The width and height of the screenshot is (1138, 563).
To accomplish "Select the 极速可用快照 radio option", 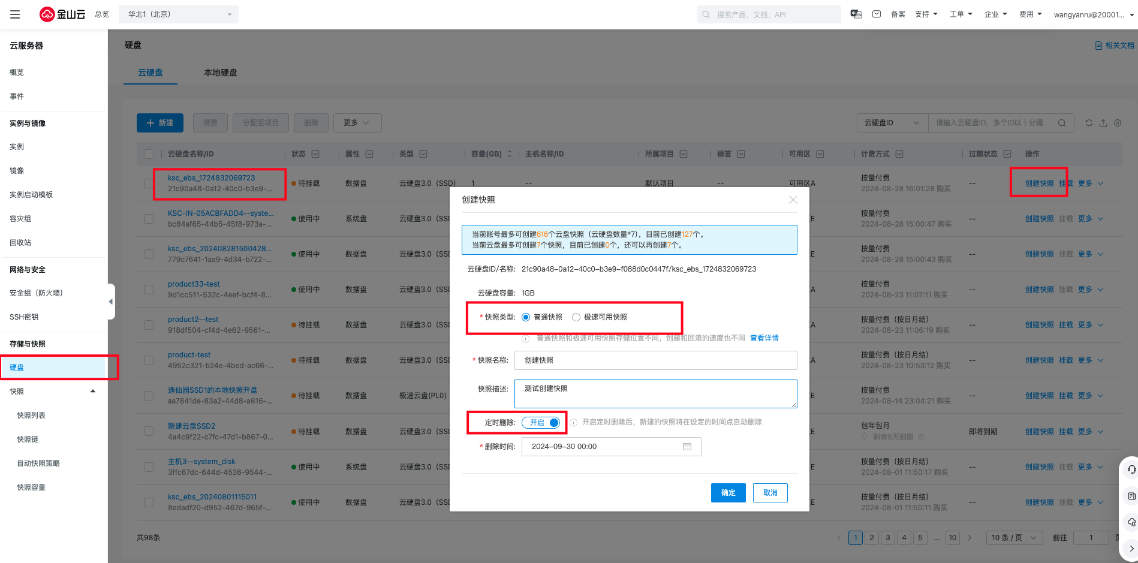I will coord(576,317).
